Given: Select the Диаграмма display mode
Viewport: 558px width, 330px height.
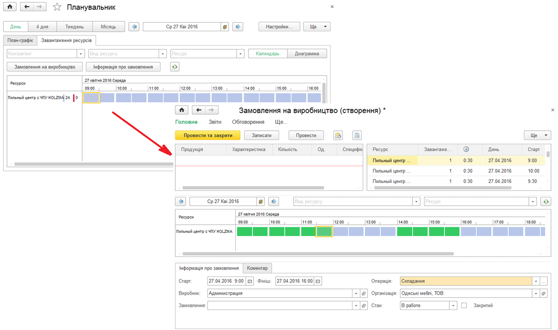Looking at the screenshot, I should (x=307, y=54).
